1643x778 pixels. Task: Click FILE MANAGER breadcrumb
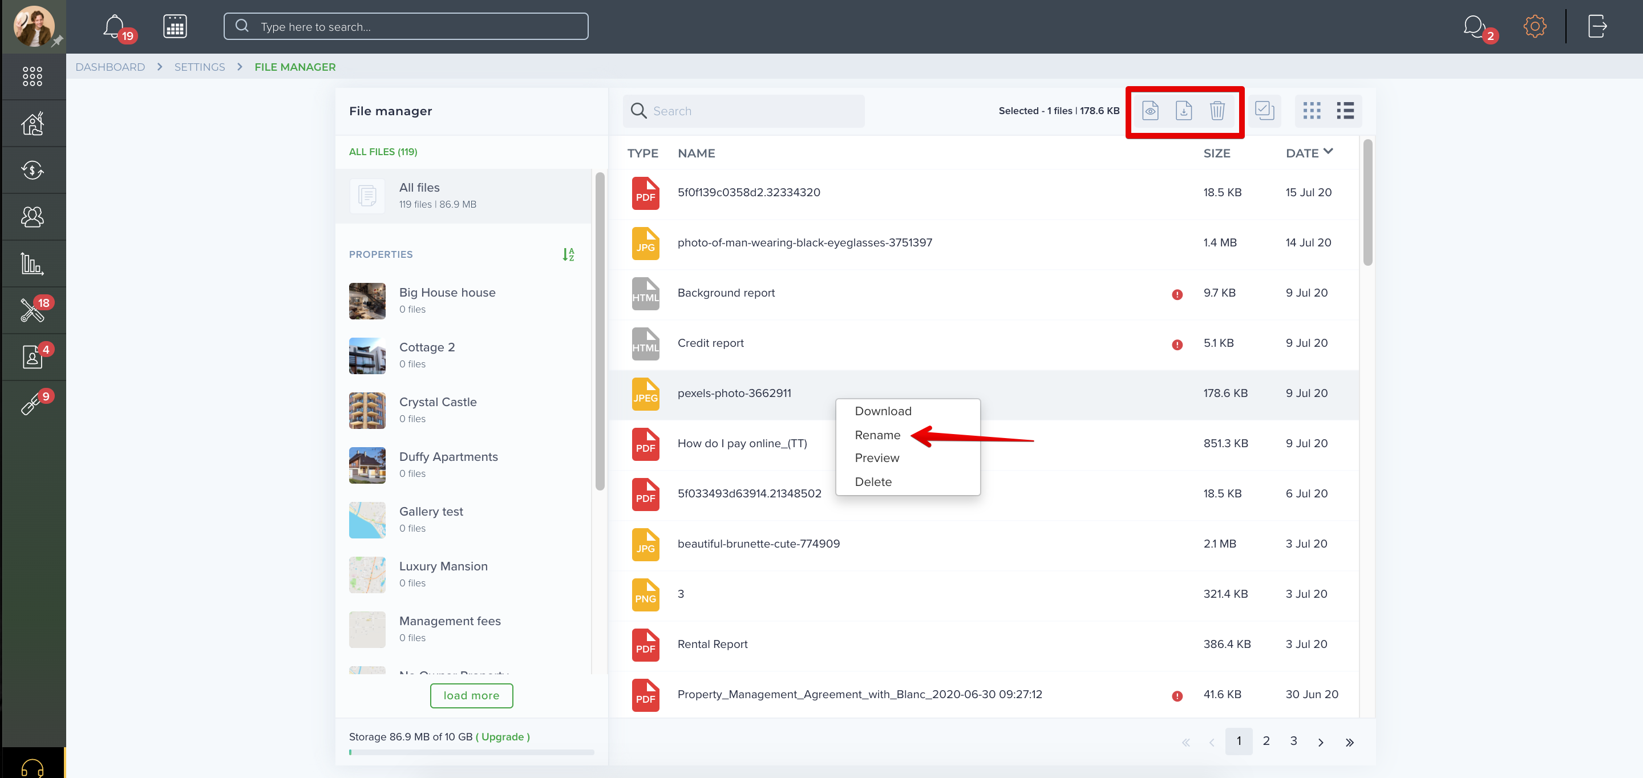[x=296, y=67]
